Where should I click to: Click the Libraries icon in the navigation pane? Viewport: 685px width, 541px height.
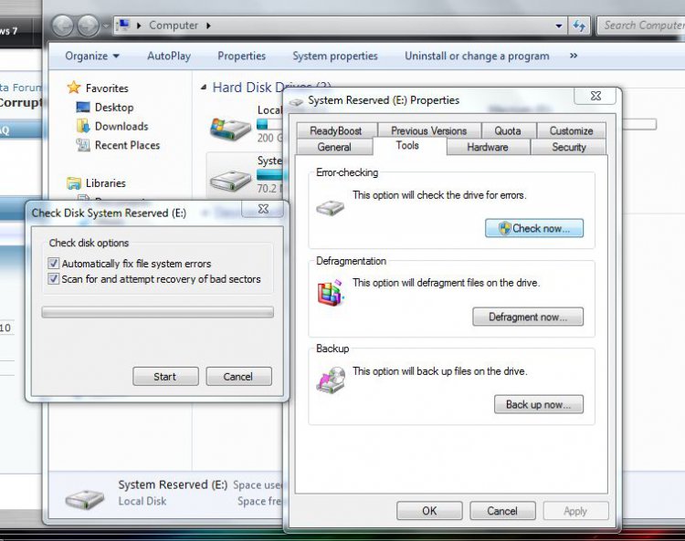click(74, 182)
